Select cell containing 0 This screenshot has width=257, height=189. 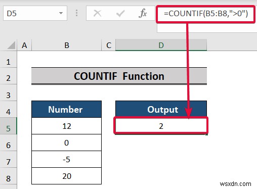[x=66, y=143]
